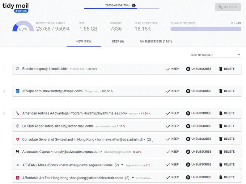
Task: Keep Advocates Cyprus sender
Action: [173, 152]
